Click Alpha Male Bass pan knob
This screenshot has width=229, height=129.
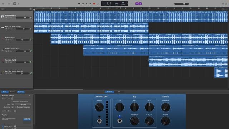(x=31, y=40)
